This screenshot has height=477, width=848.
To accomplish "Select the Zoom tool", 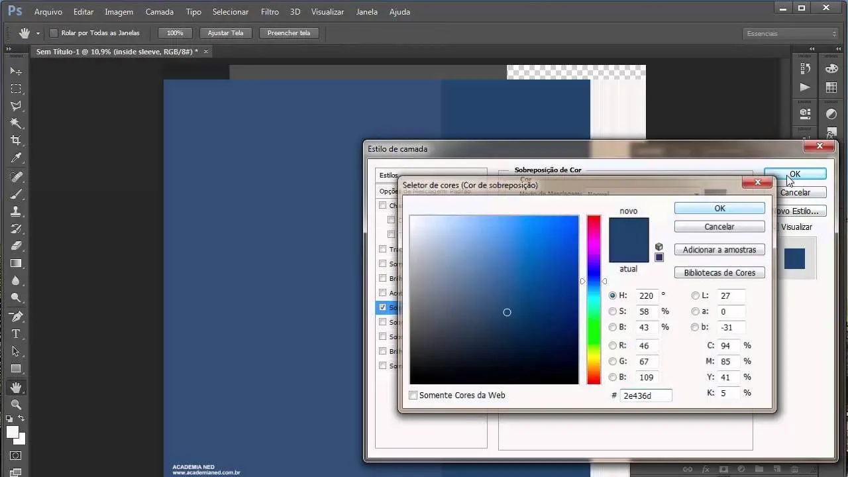I will pyautogui.click(x=16, y=404).
